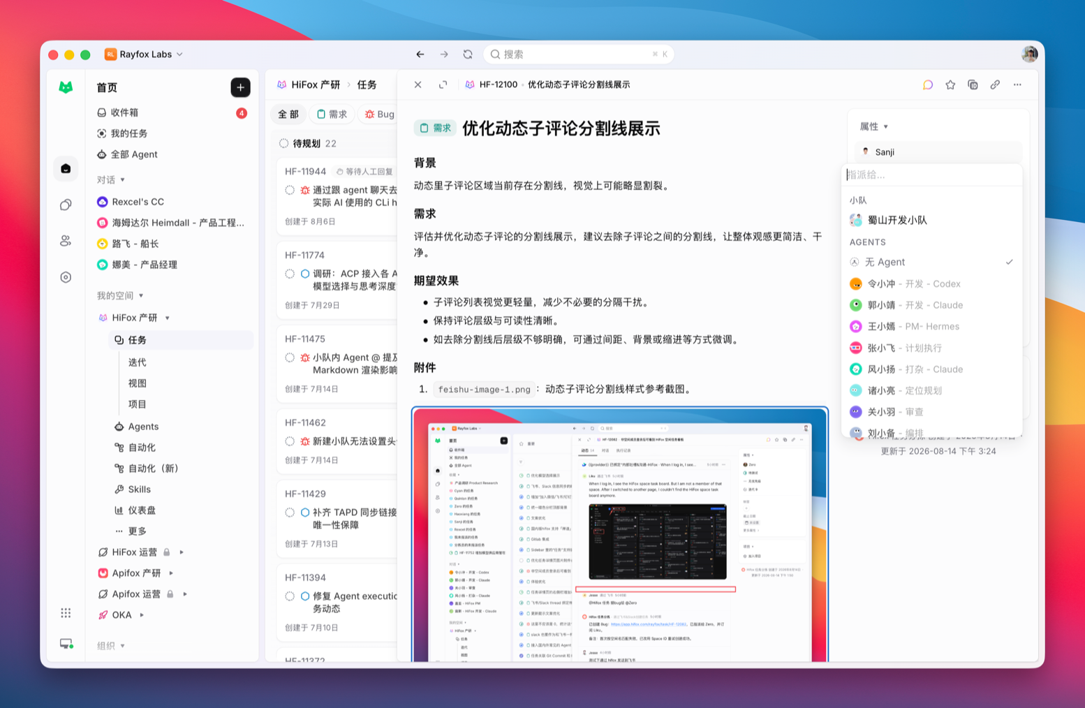Select 无 Agent option

(x=931, y=262)
